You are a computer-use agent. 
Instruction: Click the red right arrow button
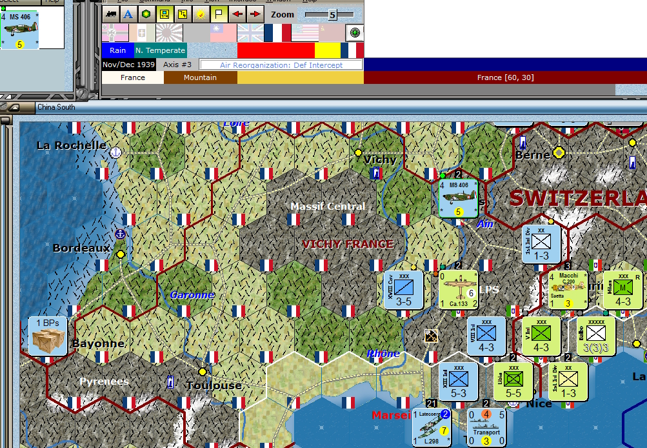coord(255,14)
